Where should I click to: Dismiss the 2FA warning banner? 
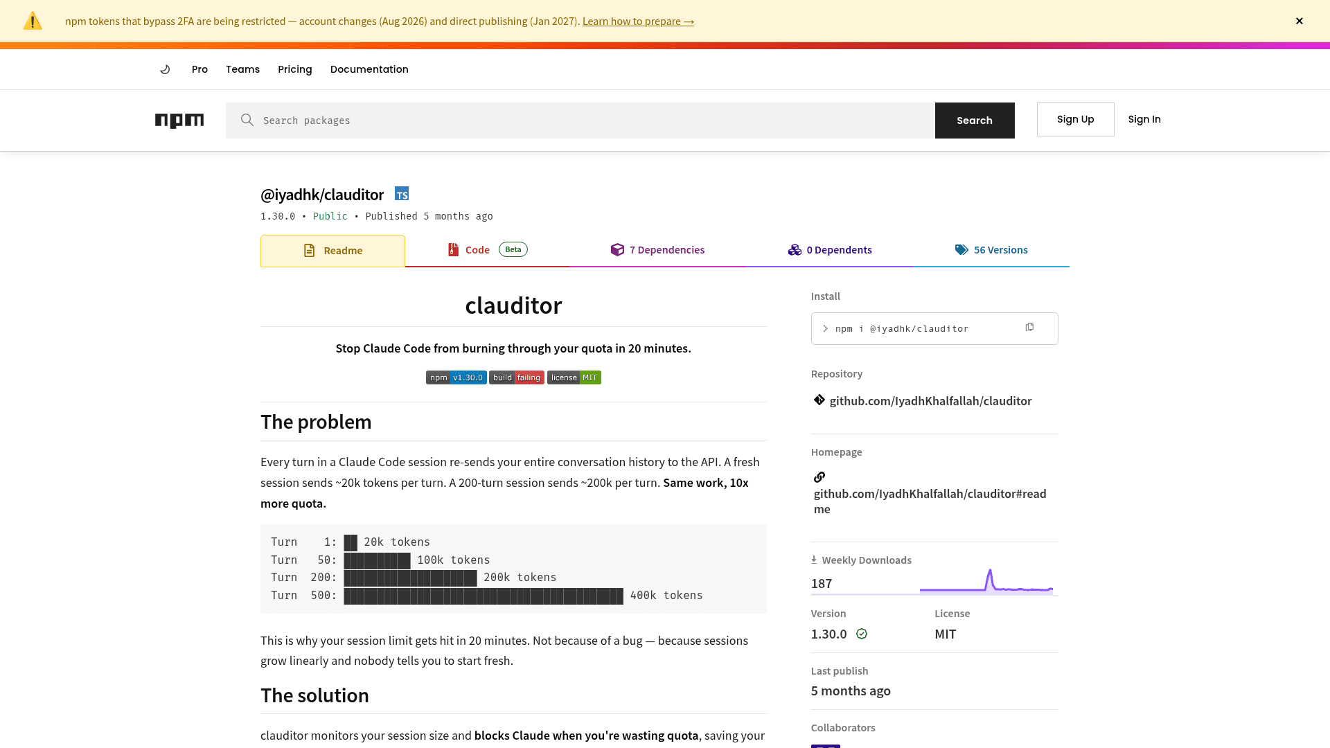coord(1300,21)
